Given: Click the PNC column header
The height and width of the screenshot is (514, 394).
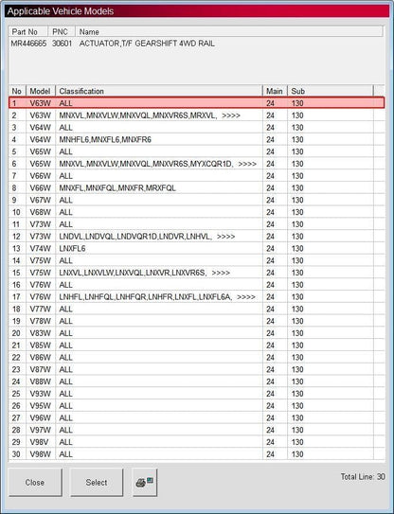Looking at the screenshot, I should tap(62, 32).
